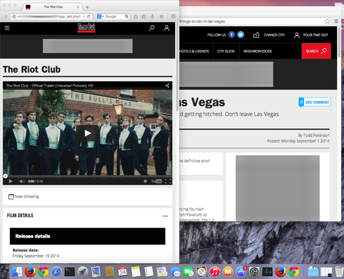Screen dimensions: 344x279
Task: Open the hamburger menu on Time Out mobile page
Action: 7,28
